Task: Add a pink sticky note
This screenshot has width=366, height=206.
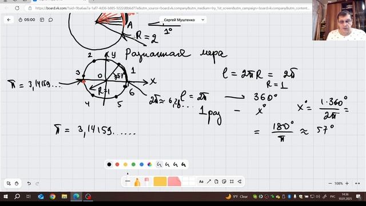Action: (174, 181)
